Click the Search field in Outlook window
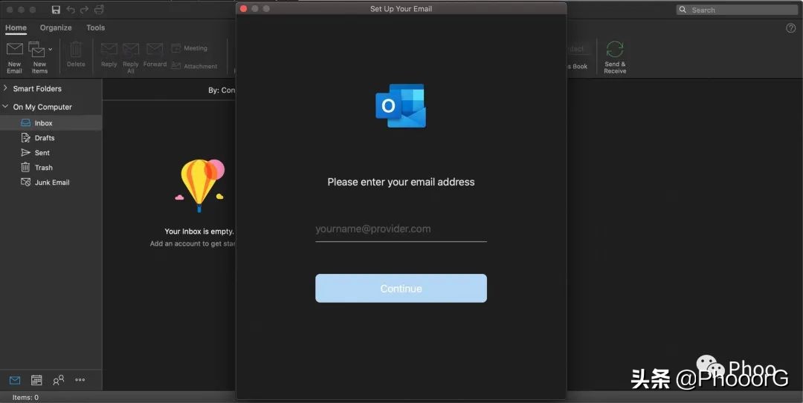Screen dimensions: 803x403 737,10
